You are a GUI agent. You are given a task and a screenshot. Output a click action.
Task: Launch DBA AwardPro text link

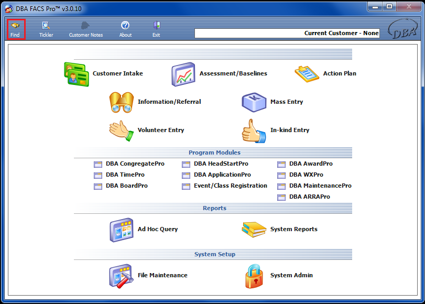coord(311,164)
